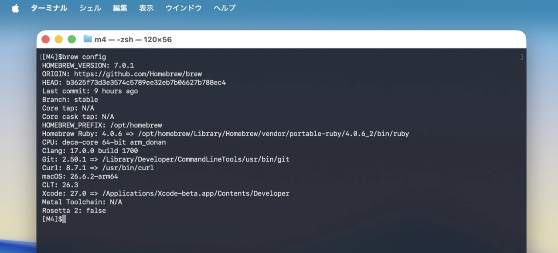This screenshot has height=253, width=558.
Task: Open the Apple menu
Action: point(15,8)
